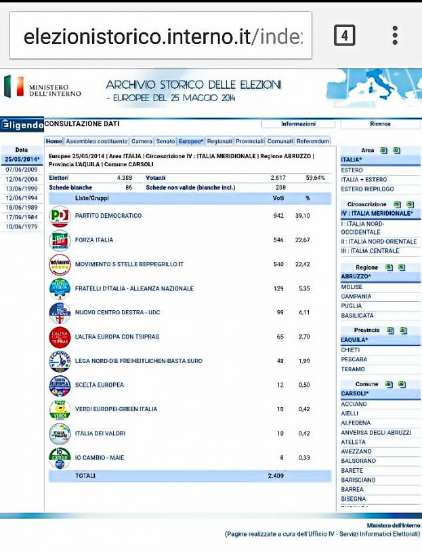Open the Referendum tab
422x551 pixels.
click(x=313, y=141)
